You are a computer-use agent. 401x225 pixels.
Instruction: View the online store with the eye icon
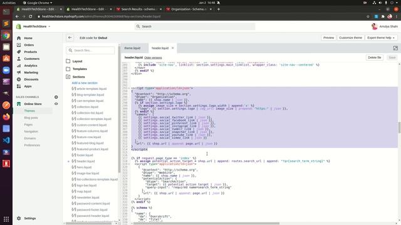point(56,104)
